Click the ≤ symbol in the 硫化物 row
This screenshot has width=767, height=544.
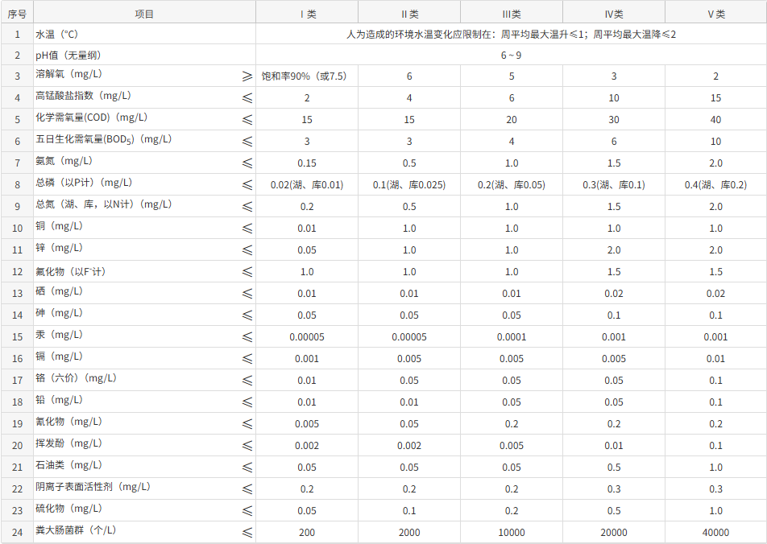pyautogui.click(x=247, y=511)
